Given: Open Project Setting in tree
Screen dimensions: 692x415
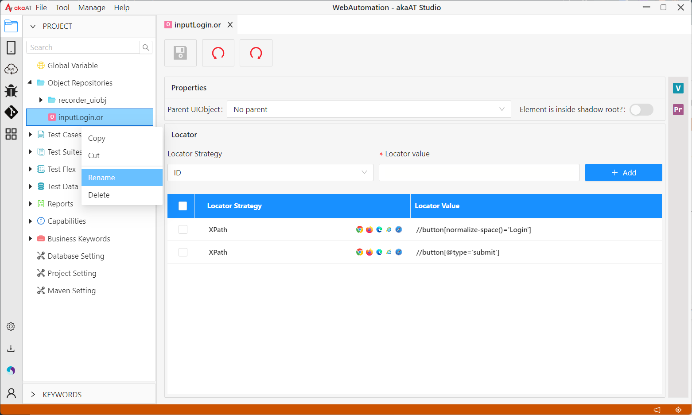Looking at the screenshot, I should click(x=72, y=273).
